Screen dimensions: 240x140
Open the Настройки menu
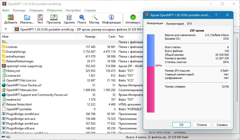(x=73, y=10)
